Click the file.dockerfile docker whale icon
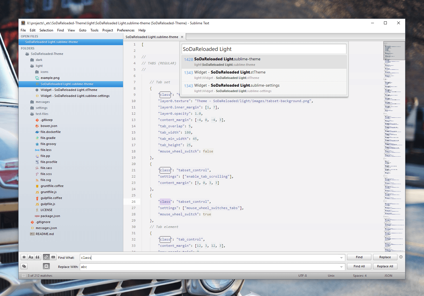 click(37, 132)
